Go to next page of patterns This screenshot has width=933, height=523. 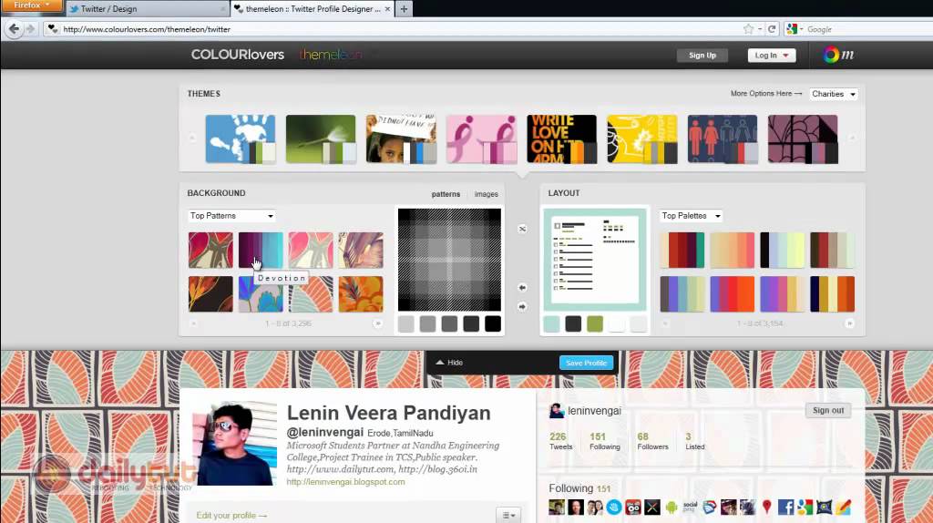click(x=377, y=323)
